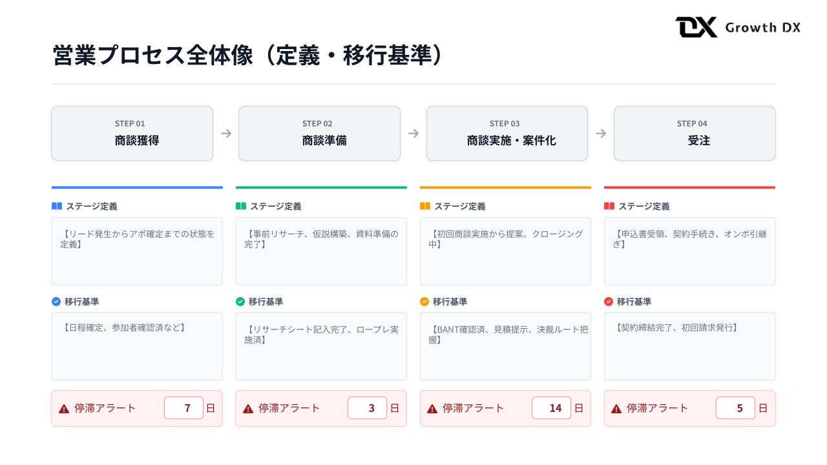Click stagnation days field showing 3

point(368,408)
